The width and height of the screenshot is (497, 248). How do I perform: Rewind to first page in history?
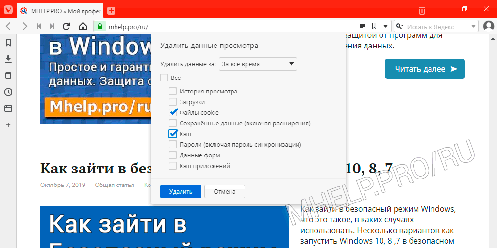[x=39, y=26]
